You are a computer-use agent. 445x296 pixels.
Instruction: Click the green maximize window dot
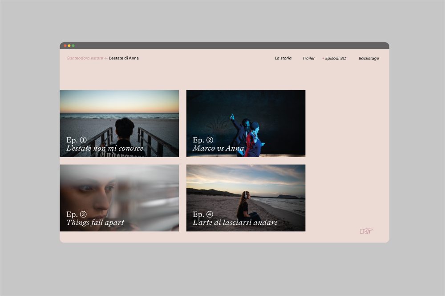coord(73,46)
